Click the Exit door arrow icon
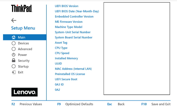This screenshot has width=177, height=108. 14,72
